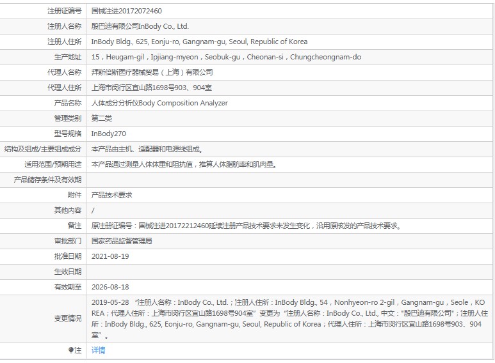Screen dimensions: 495x363
Task: Select intended use text 本产品通过测量人体体重和阻抗值
Action: pos(184,164)
